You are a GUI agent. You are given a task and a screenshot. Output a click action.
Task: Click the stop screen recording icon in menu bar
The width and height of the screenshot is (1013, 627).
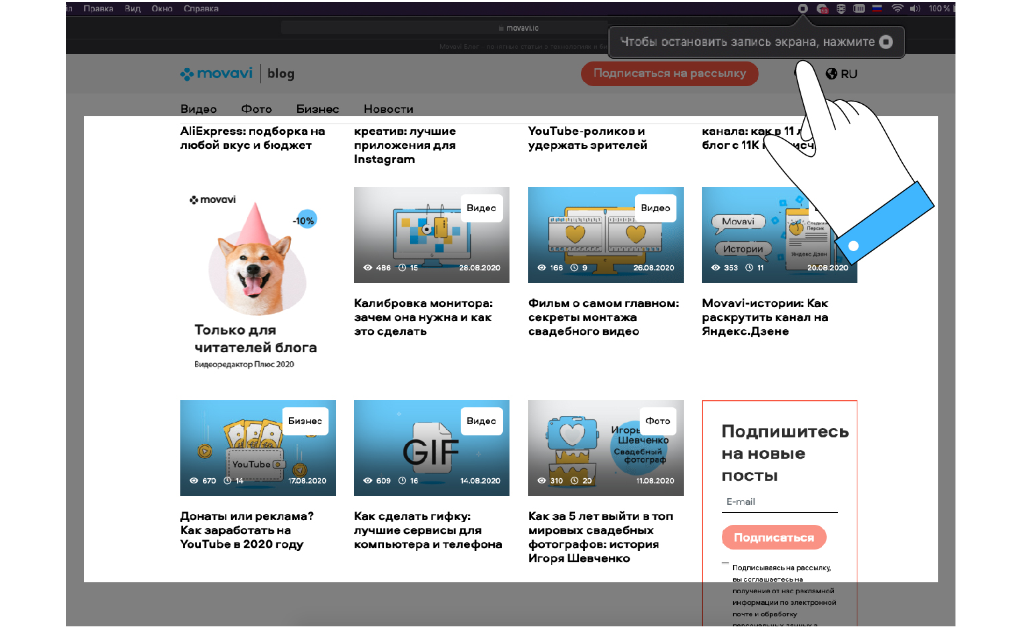click(803, 9)
